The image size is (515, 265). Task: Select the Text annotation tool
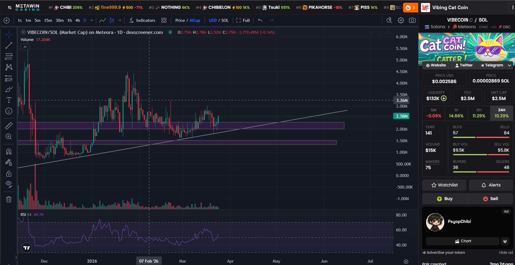tap(9, 99)
